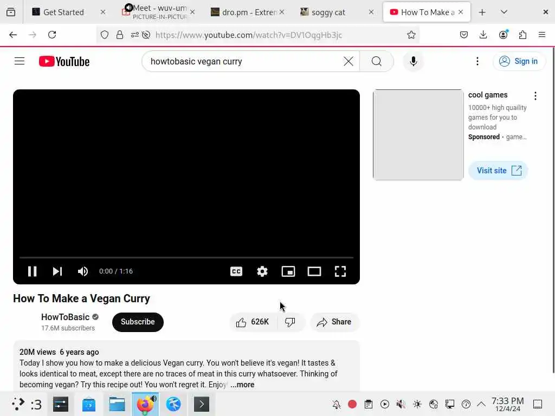Open cool games ad options menu
The height and width of the screenshot is (416, 555).
pos(535,96)
